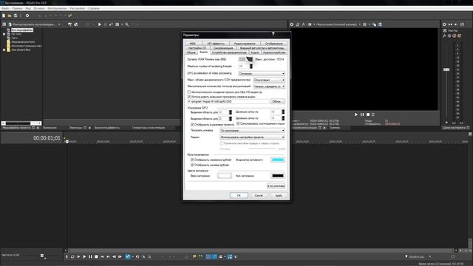Image resolution: width=473 pixels, height=266 pixels.
Task: Switch to the General tab in Preferences
Action: click(x=191, y=52)
